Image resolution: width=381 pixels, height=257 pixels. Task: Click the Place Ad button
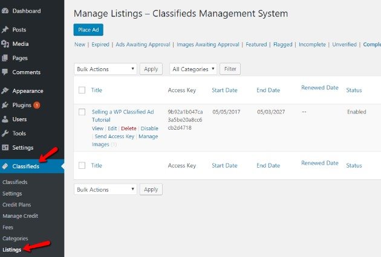pyautogui.click(x=88, y=30)
